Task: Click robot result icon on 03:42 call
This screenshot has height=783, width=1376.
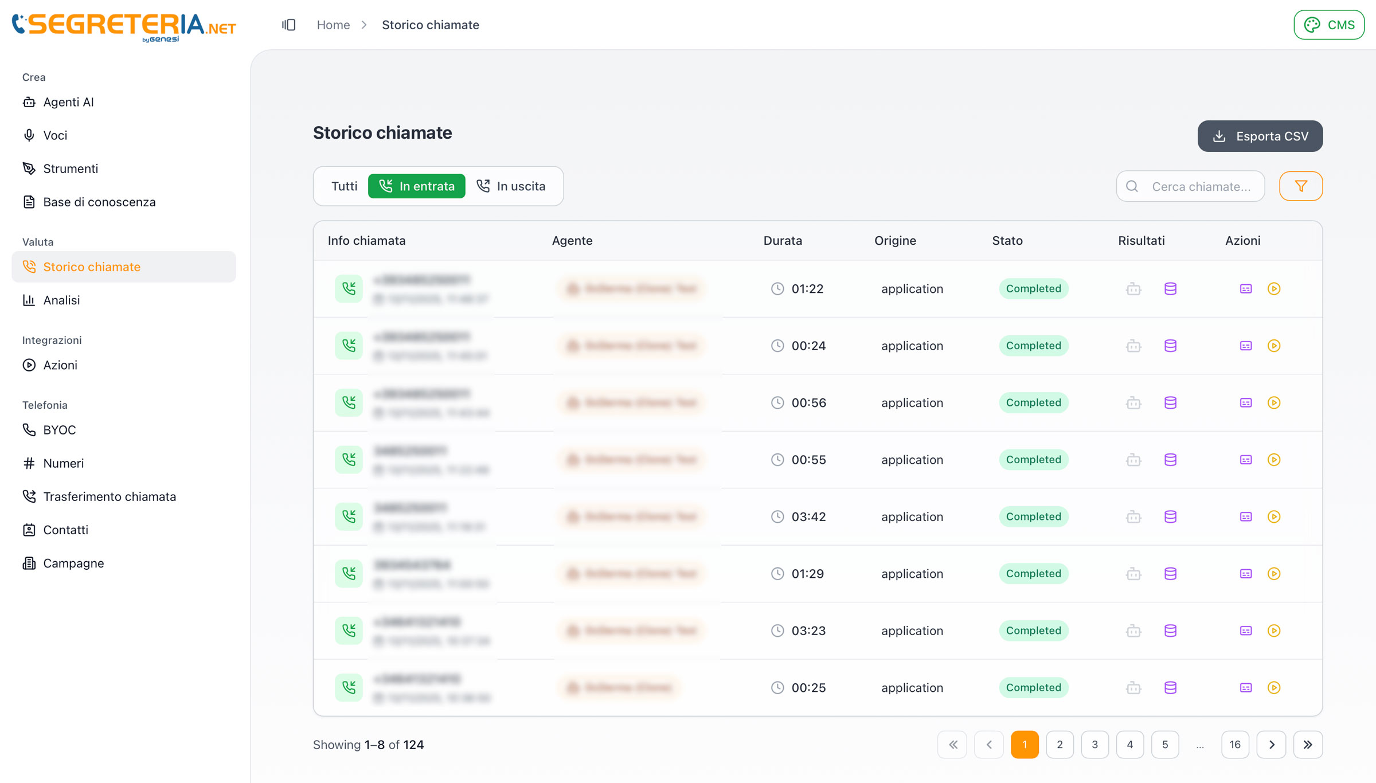Action: [1133, 517]
